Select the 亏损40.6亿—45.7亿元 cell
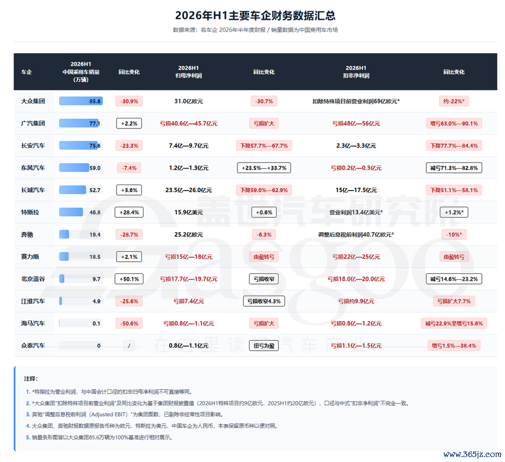The width and height of the screenshot is (505, 462). click(188, 123)
